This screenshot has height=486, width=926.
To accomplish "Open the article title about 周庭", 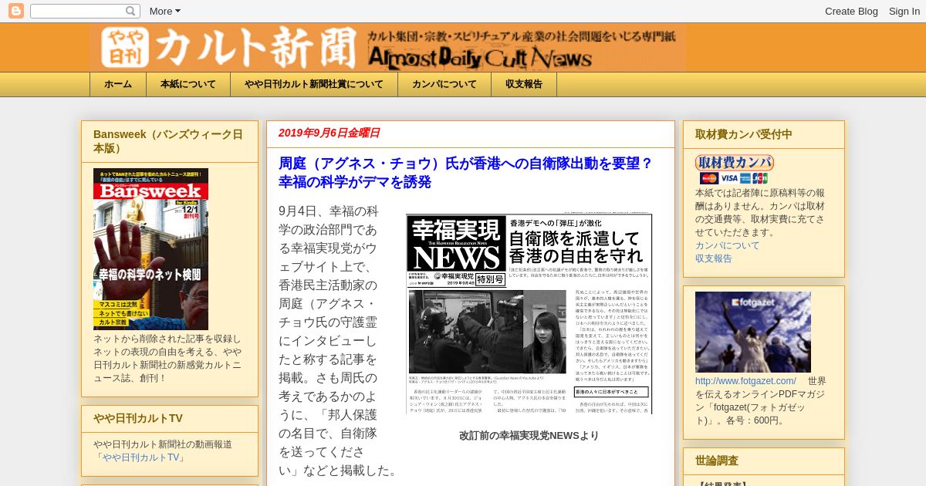I will pos(465,173).
